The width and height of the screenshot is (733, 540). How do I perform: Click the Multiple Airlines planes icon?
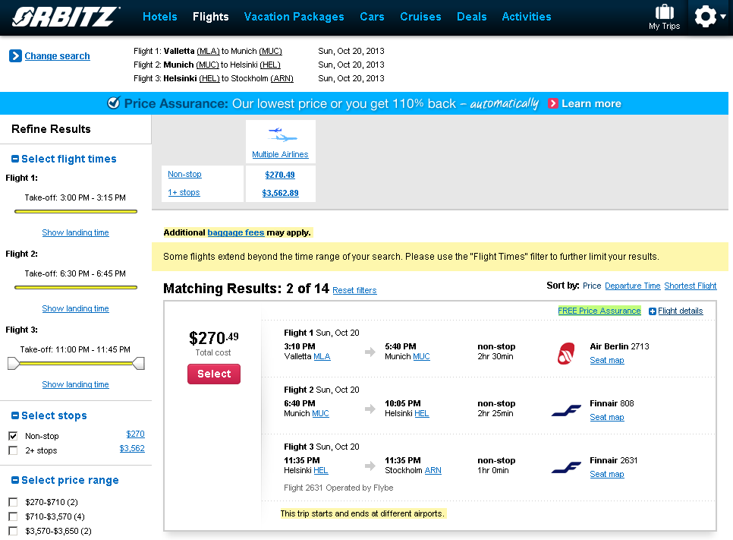click(280, 136)
